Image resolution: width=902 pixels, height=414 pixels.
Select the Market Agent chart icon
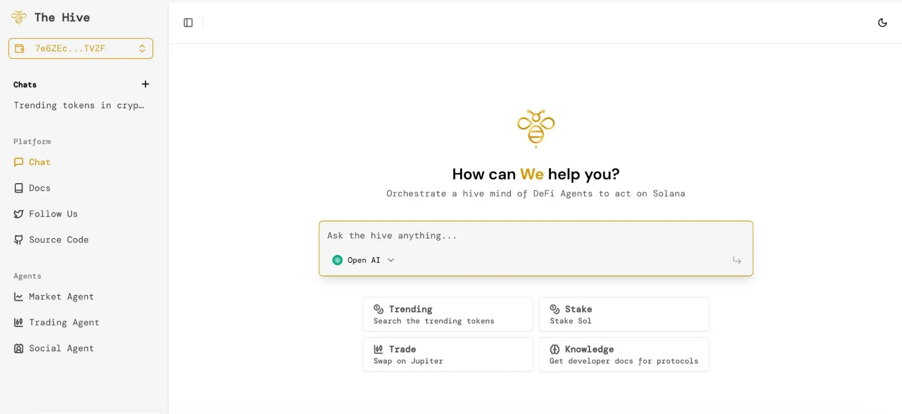[x=19, y=296]
